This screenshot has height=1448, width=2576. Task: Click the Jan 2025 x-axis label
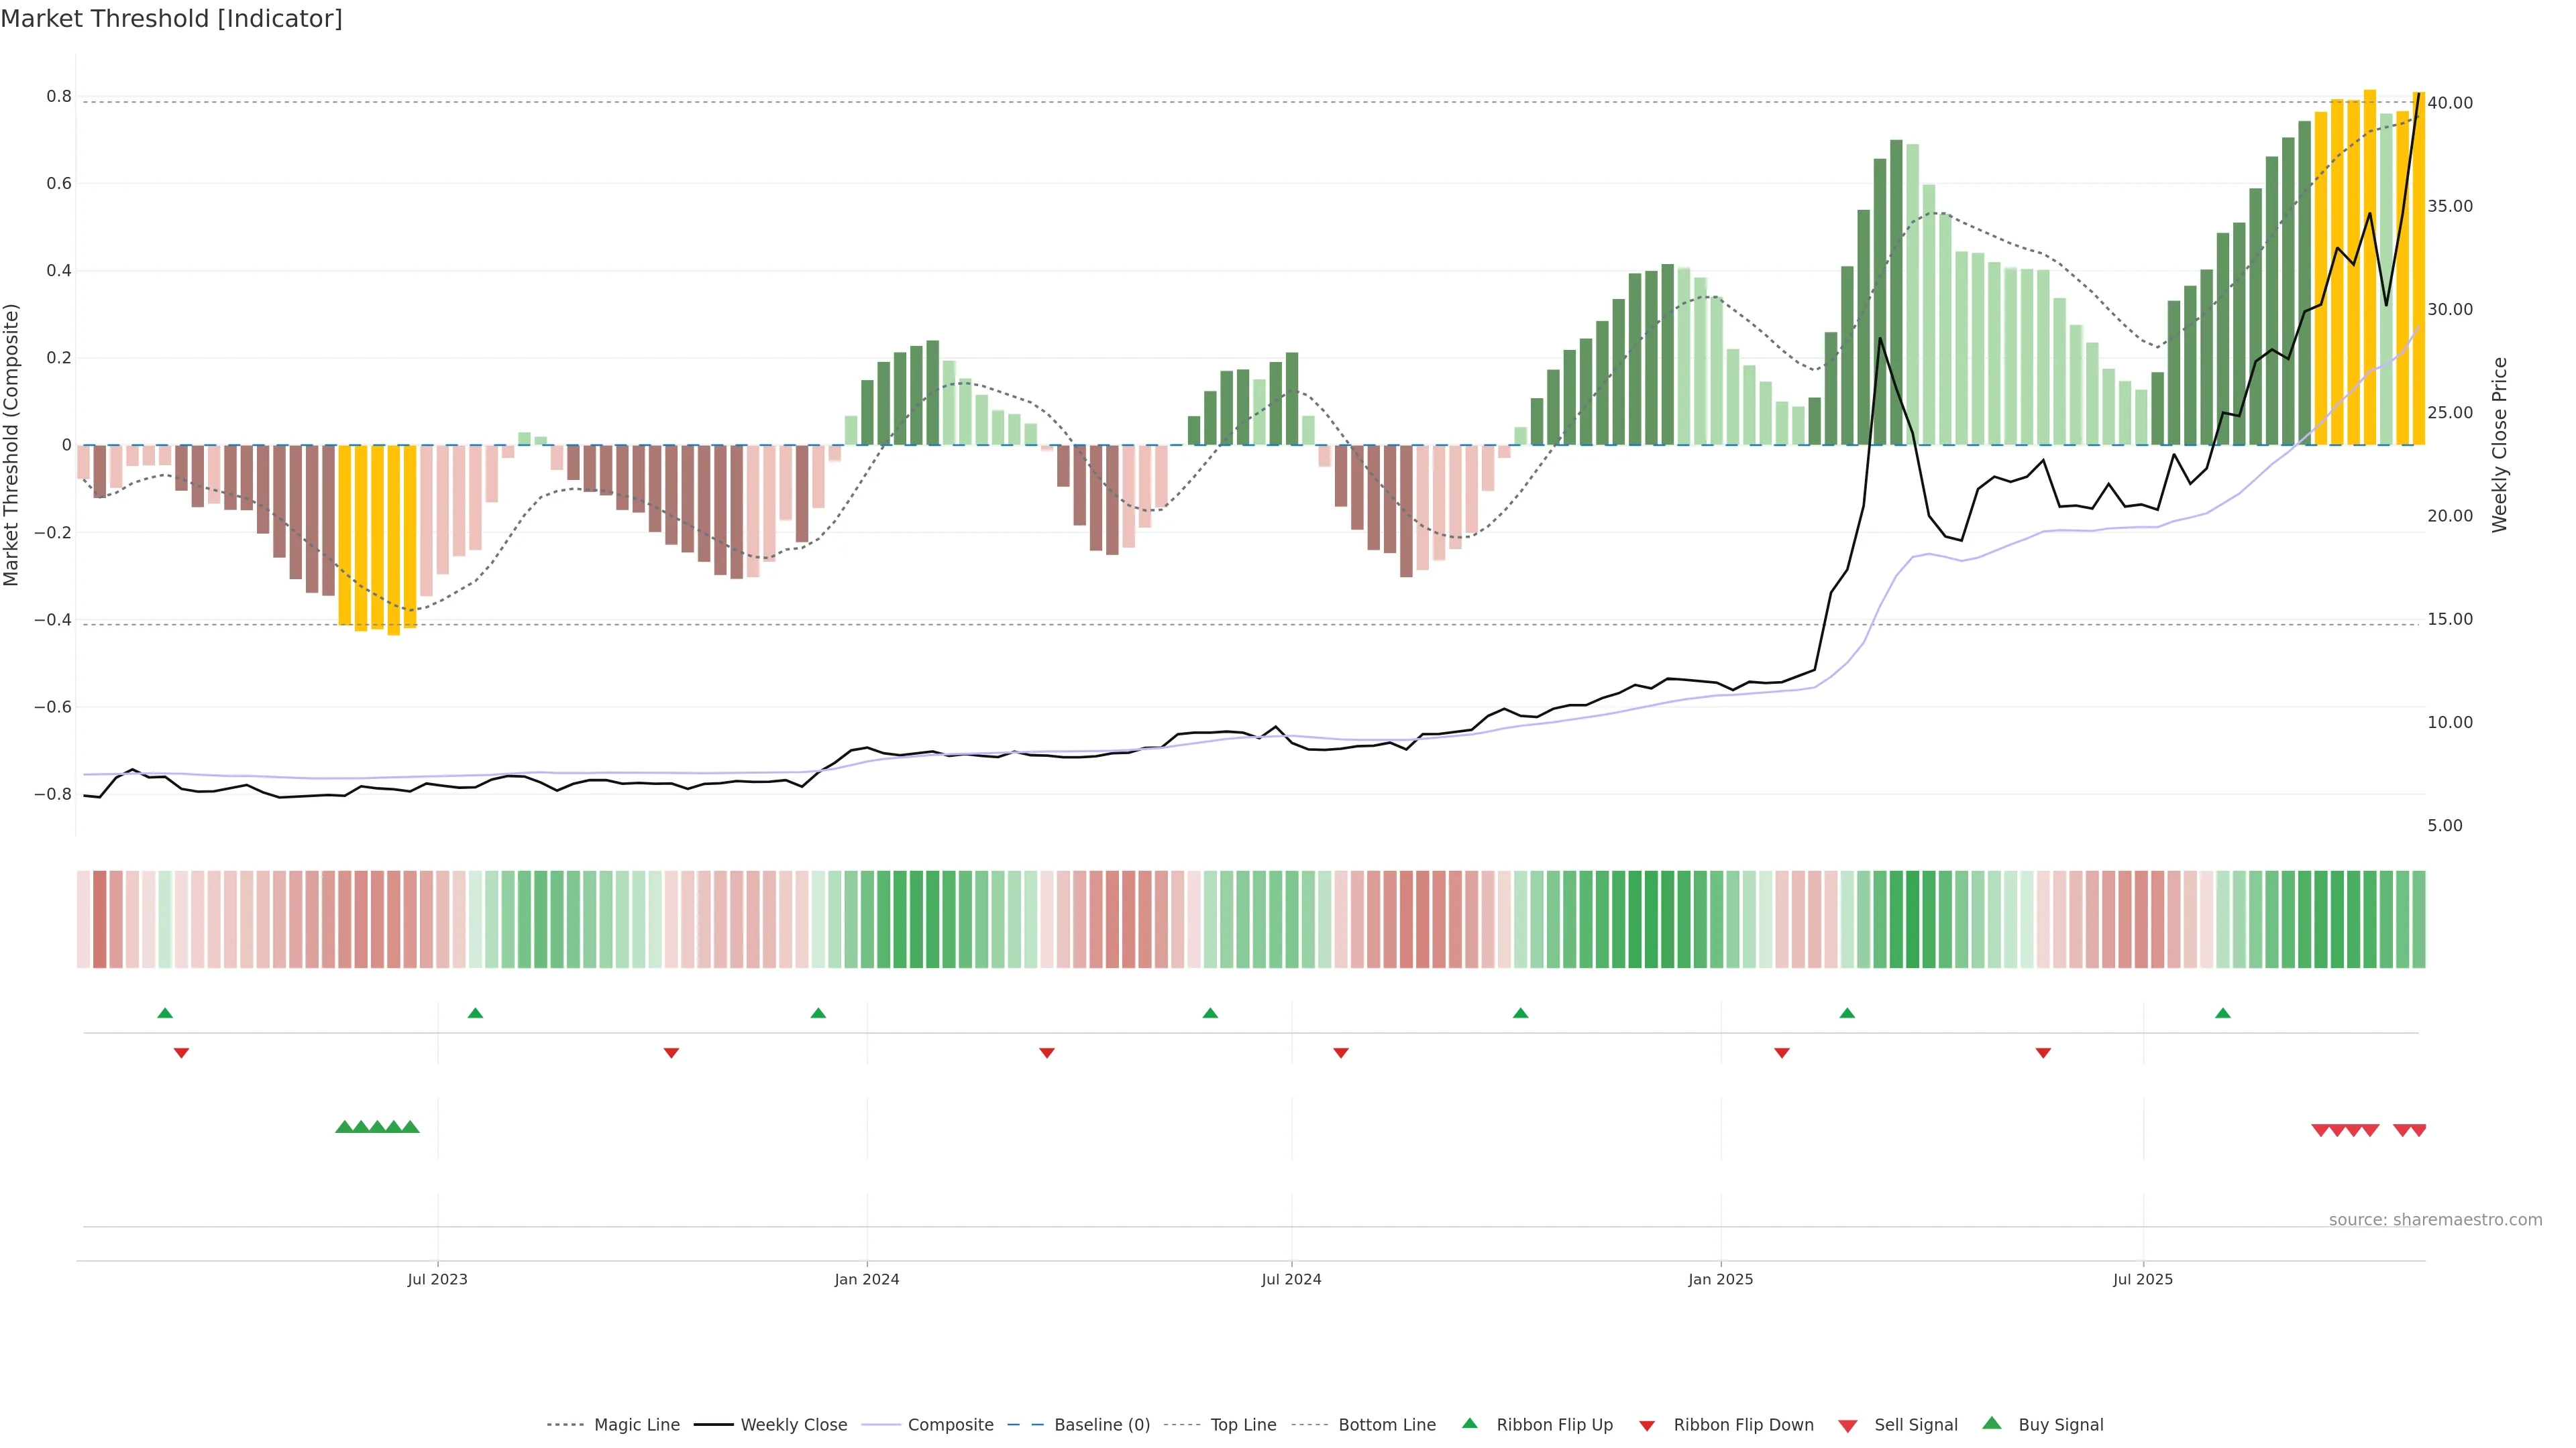1720,1279
